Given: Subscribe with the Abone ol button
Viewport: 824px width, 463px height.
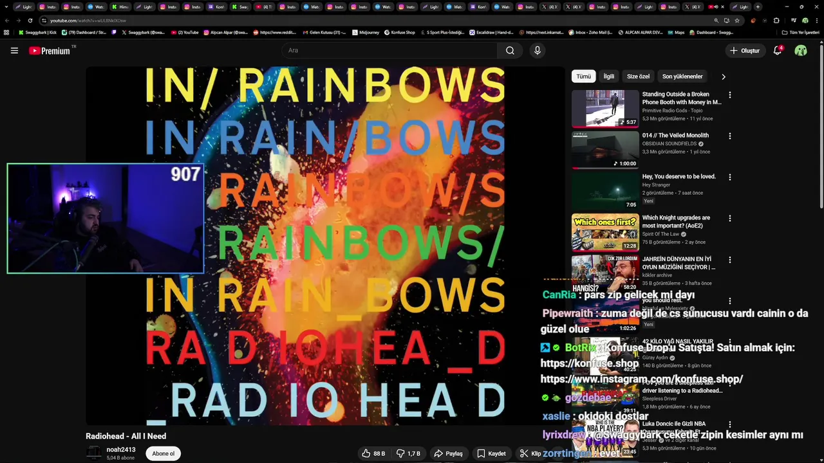Looking at the screenshot, I should point(163,453).
